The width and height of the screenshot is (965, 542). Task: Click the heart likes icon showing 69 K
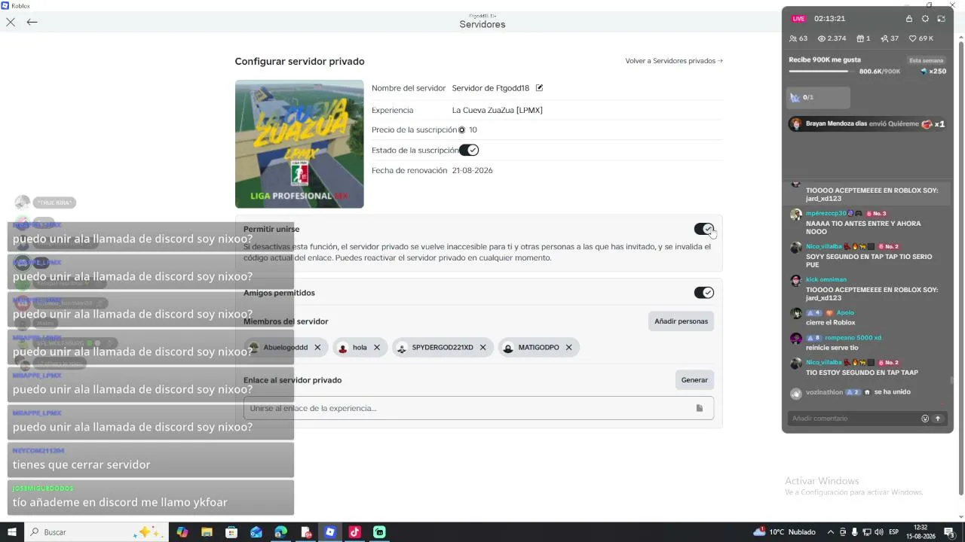coord(912,38)
